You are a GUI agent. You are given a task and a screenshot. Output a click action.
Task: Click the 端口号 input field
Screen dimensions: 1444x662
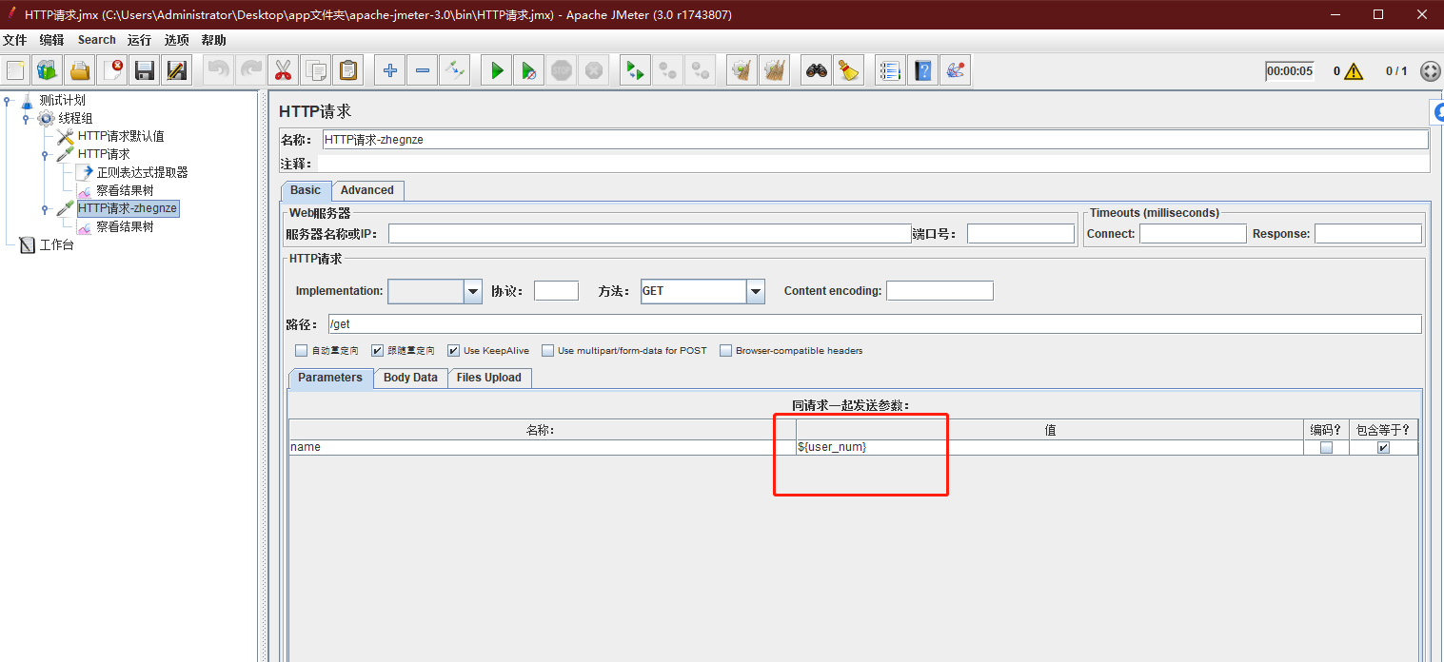coord(1020,233)
